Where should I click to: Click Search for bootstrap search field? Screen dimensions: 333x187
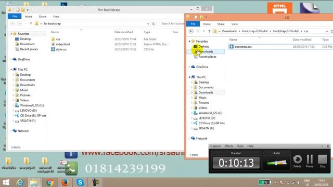172,23
